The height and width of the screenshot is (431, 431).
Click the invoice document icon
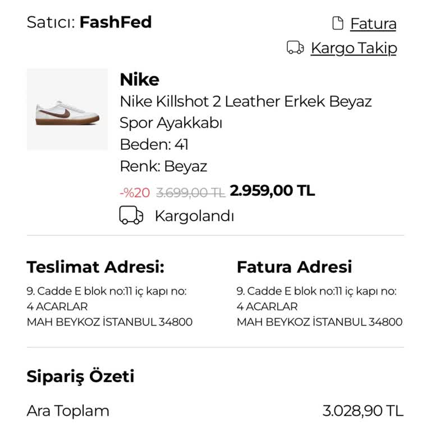point(337,23)
